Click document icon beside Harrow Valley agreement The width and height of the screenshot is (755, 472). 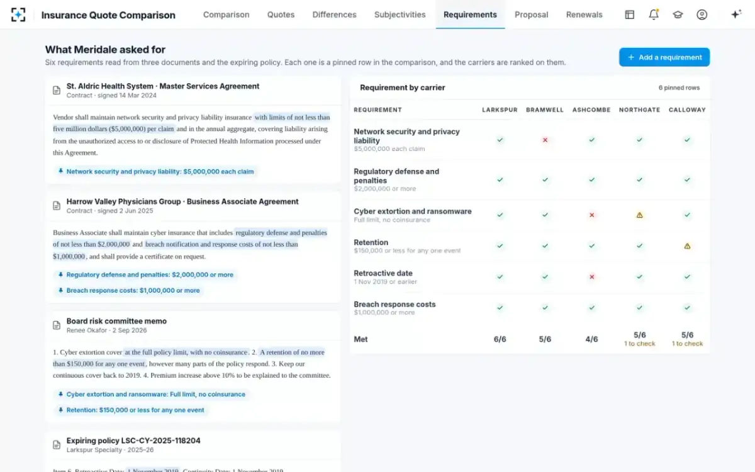pos(57,206)
